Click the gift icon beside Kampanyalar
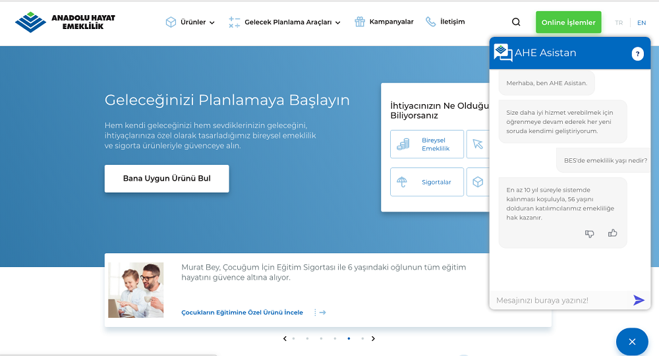Viewport: 659px width, 356px height. 360,22
